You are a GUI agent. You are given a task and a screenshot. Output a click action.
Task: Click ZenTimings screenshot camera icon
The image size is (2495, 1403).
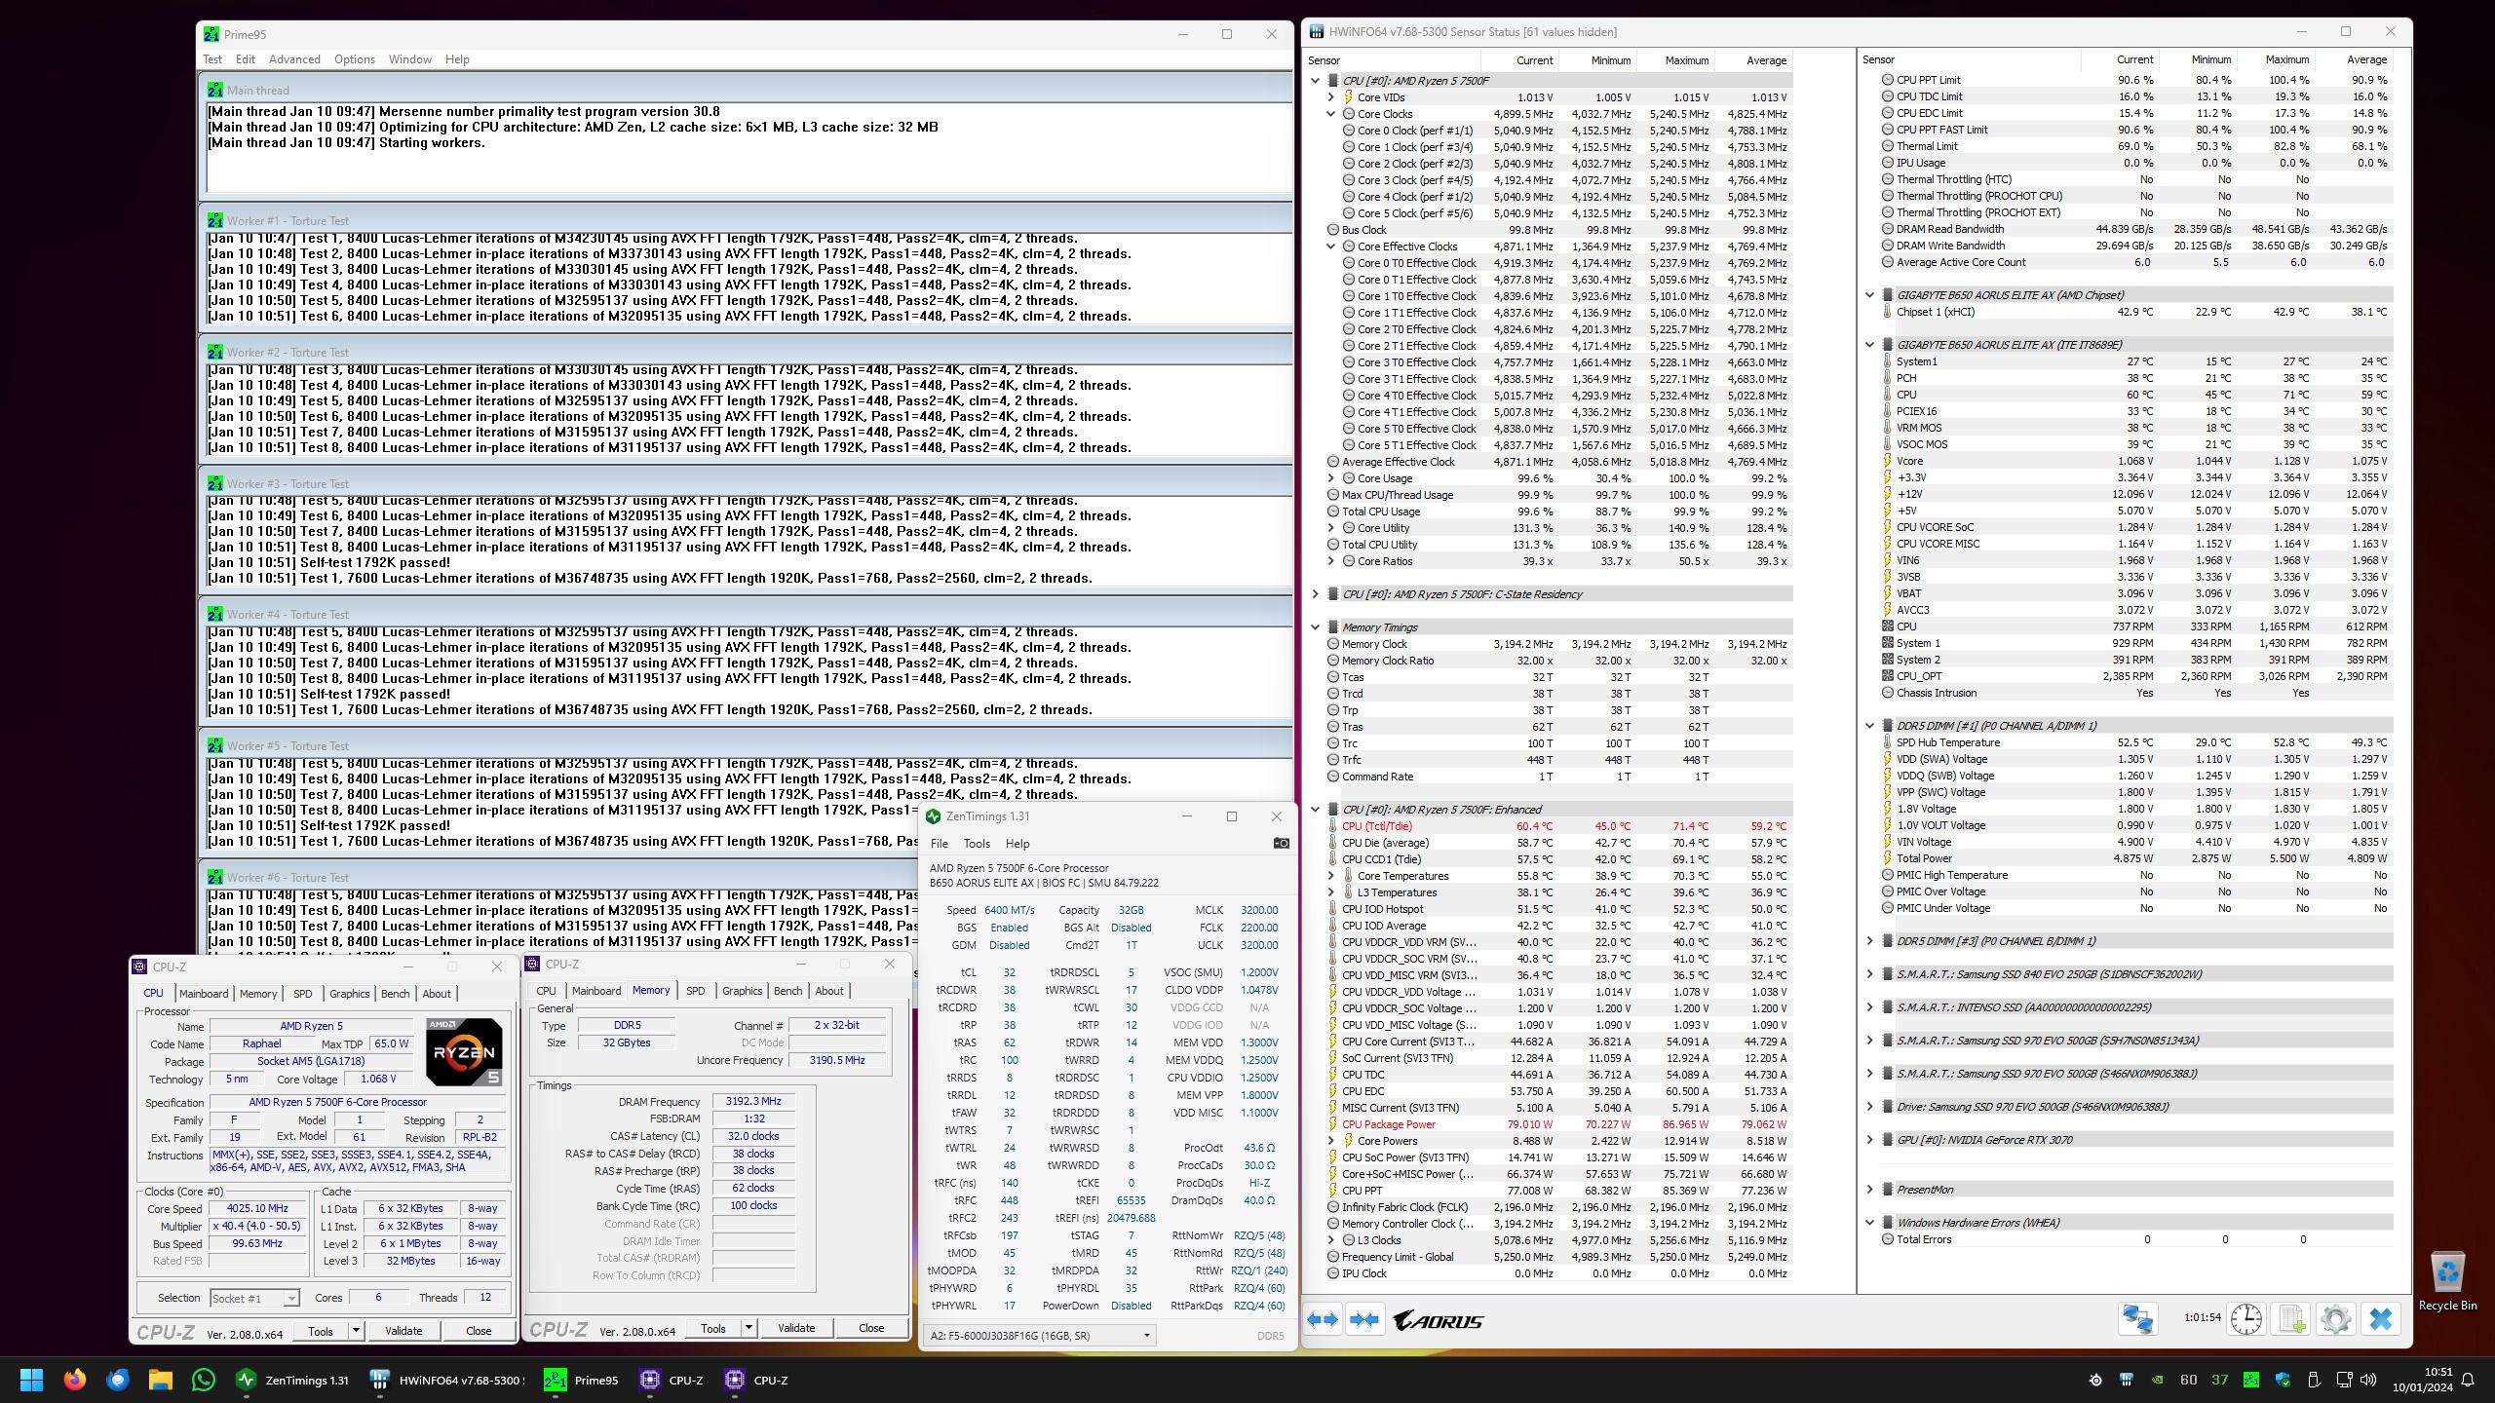1281,843
